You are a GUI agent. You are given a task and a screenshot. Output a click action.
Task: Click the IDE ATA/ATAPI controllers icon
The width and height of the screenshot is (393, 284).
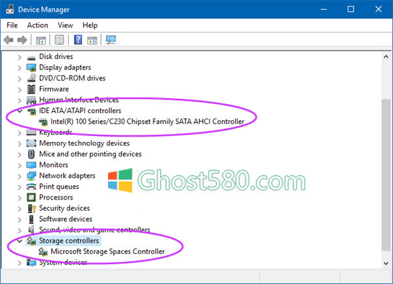[x=31, y=111]
